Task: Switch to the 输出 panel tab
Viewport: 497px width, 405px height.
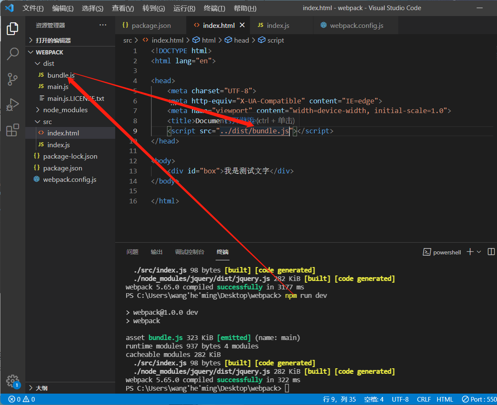Action: pyautogui.click(x=157, y=252)
